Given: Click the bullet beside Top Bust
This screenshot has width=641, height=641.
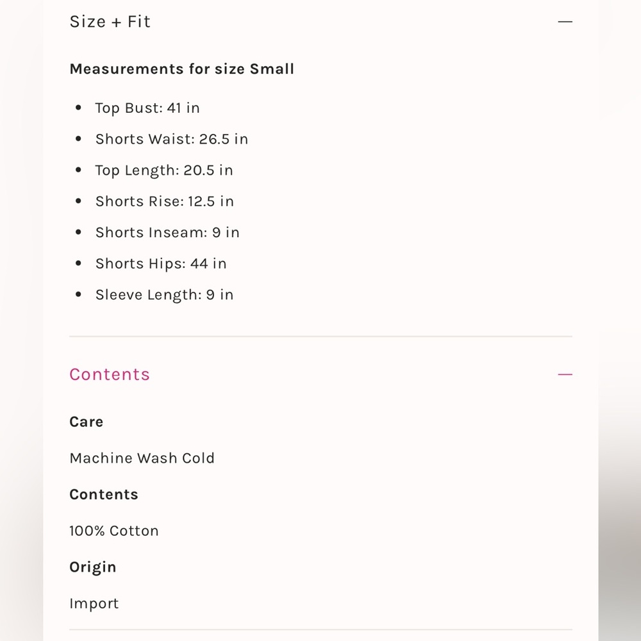Looking at the screenshot, I should 78,108.
